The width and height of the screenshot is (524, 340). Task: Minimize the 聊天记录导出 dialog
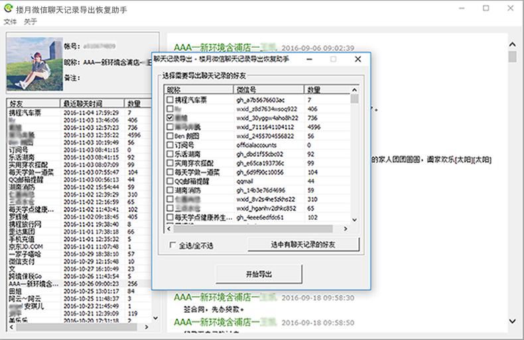click(310, 59)
